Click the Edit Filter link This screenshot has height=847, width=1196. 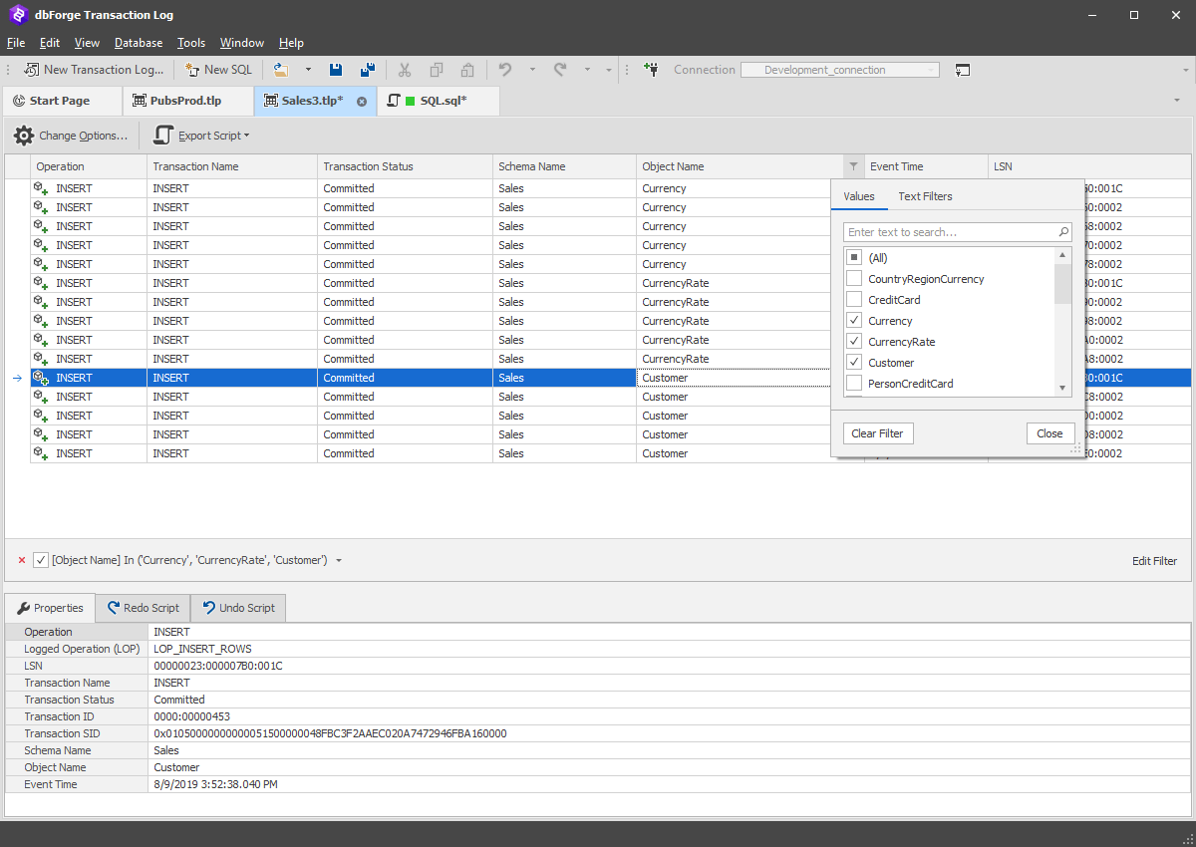pyautogui.click(x=1154, y=561)
